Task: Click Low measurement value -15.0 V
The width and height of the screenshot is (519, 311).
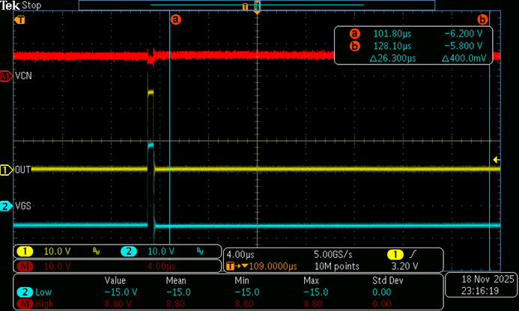Action: [121, 292]
